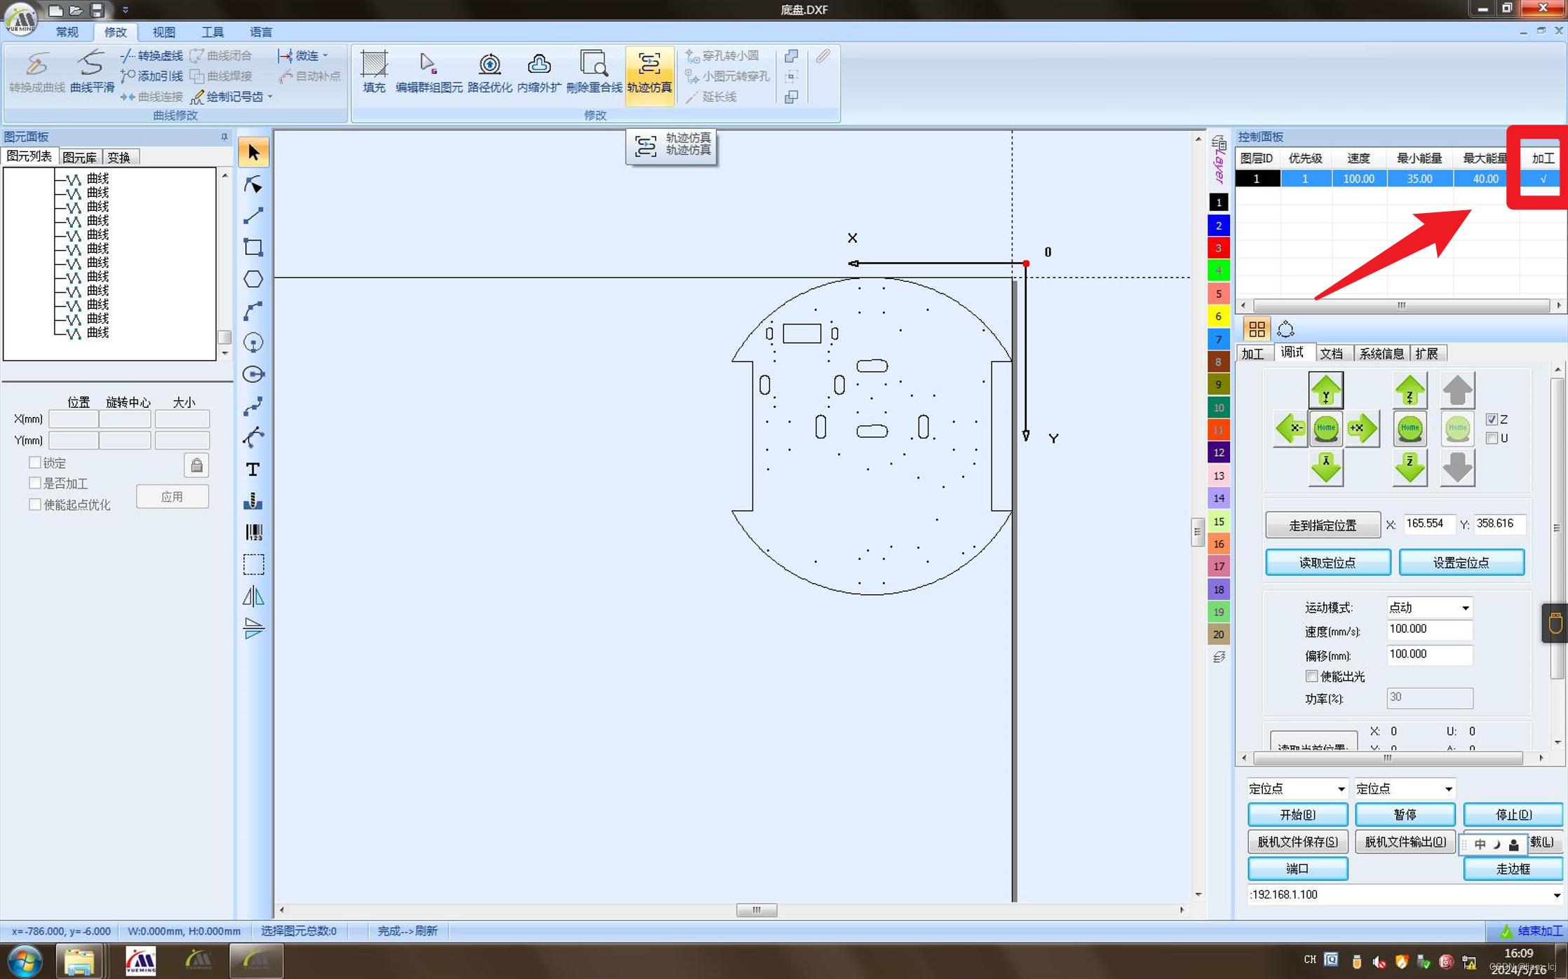The height and width of the screenshot is (979, 1568).
Task: Click the X coordinate field 165.554
Action: [x=1428, y=523]
